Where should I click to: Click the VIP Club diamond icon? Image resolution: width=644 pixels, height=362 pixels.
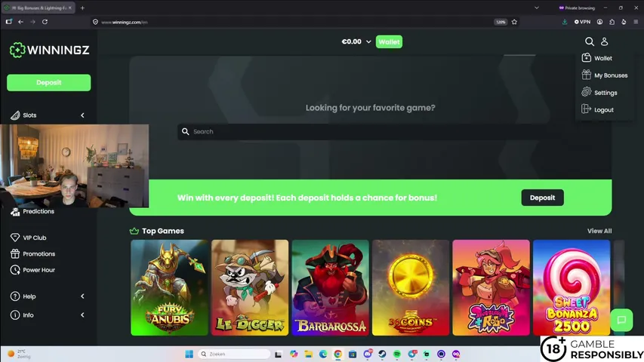pos(15,238)
